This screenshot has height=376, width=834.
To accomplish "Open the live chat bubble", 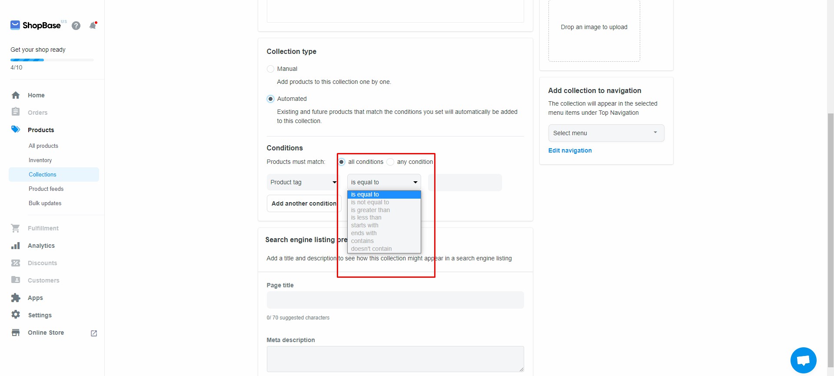I will [803, 360].
